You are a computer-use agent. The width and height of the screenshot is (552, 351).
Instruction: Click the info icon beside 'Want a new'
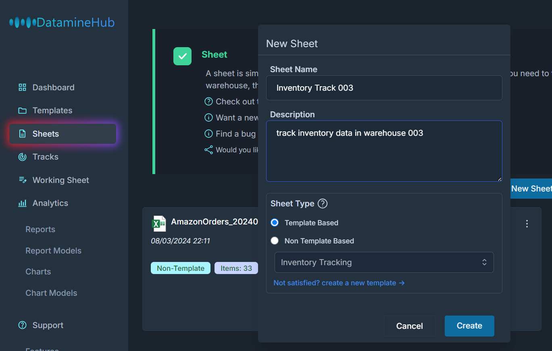pyautogui.click(x=208, y=118)
